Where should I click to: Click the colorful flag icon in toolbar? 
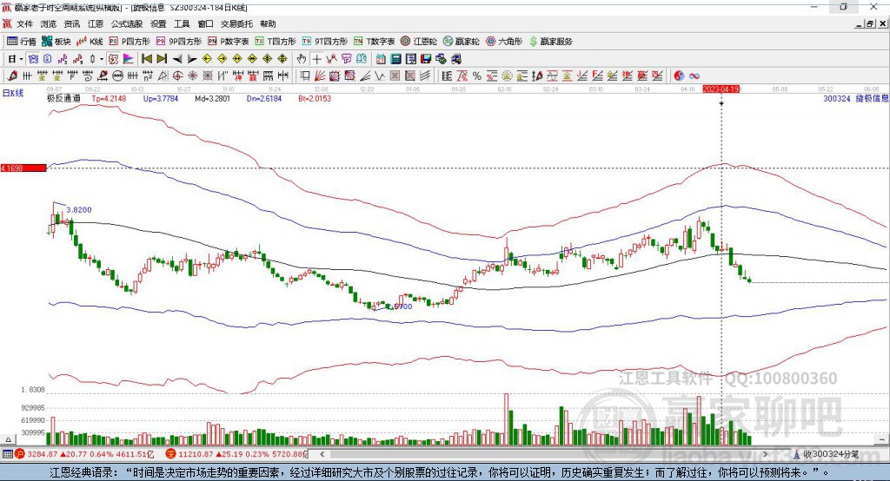(129, 59)
